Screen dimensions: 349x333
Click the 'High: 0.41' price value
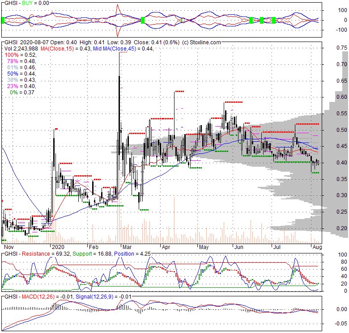tap(92, 42)
